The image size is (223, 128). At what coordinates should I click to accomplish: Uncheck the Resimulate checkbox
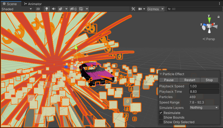[161, 113]
